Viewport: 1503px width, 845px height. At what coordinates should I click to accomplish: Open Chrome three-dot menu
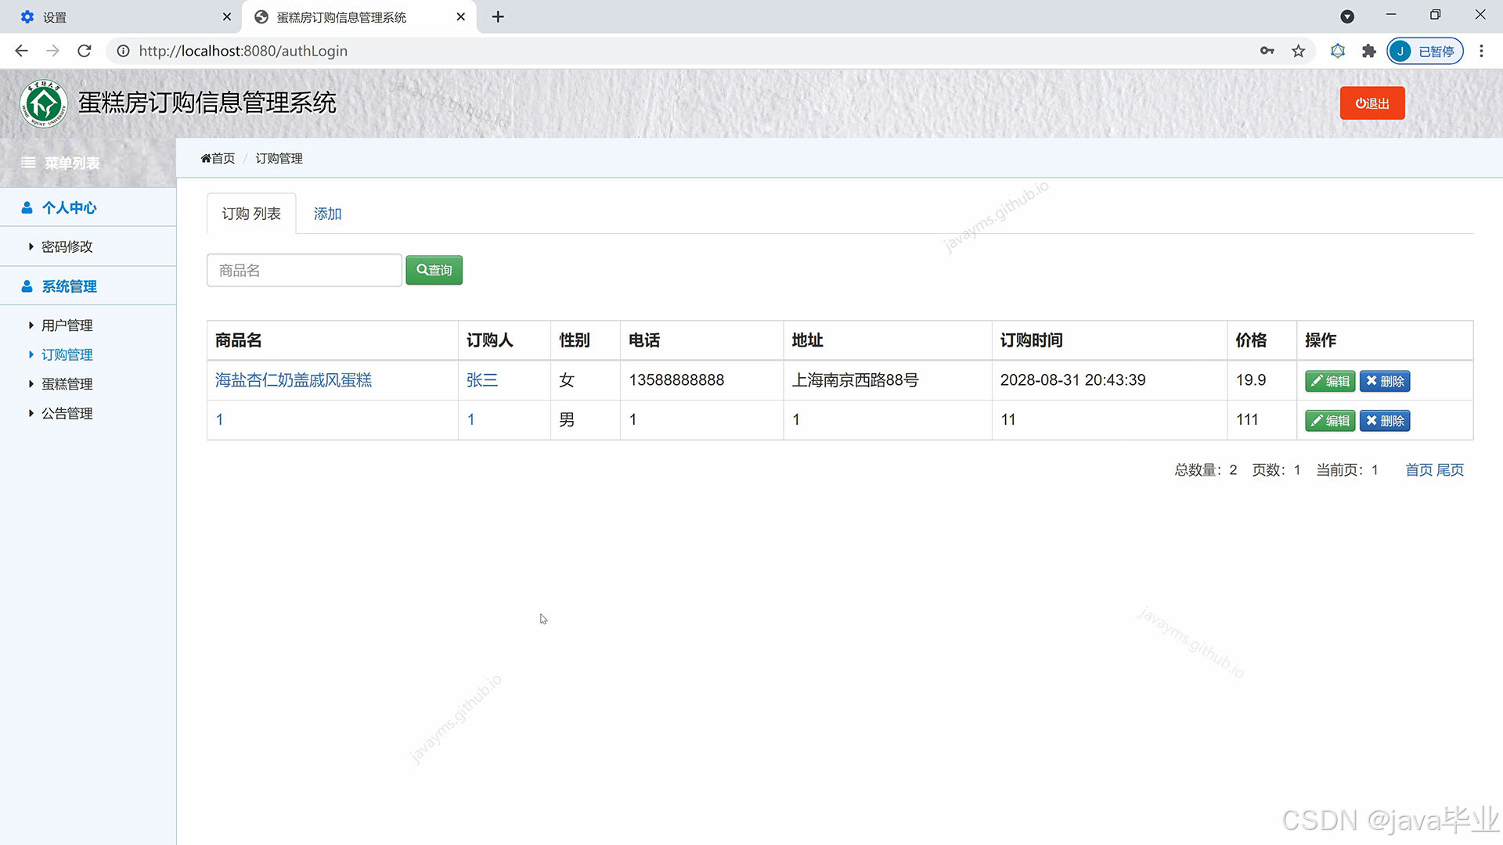[1481, 51]
